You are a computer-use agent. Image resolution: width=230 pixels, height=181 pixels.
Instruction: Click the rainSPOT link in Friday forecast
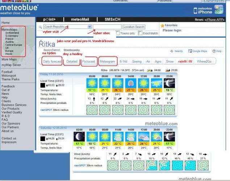[x=46, y=110]
